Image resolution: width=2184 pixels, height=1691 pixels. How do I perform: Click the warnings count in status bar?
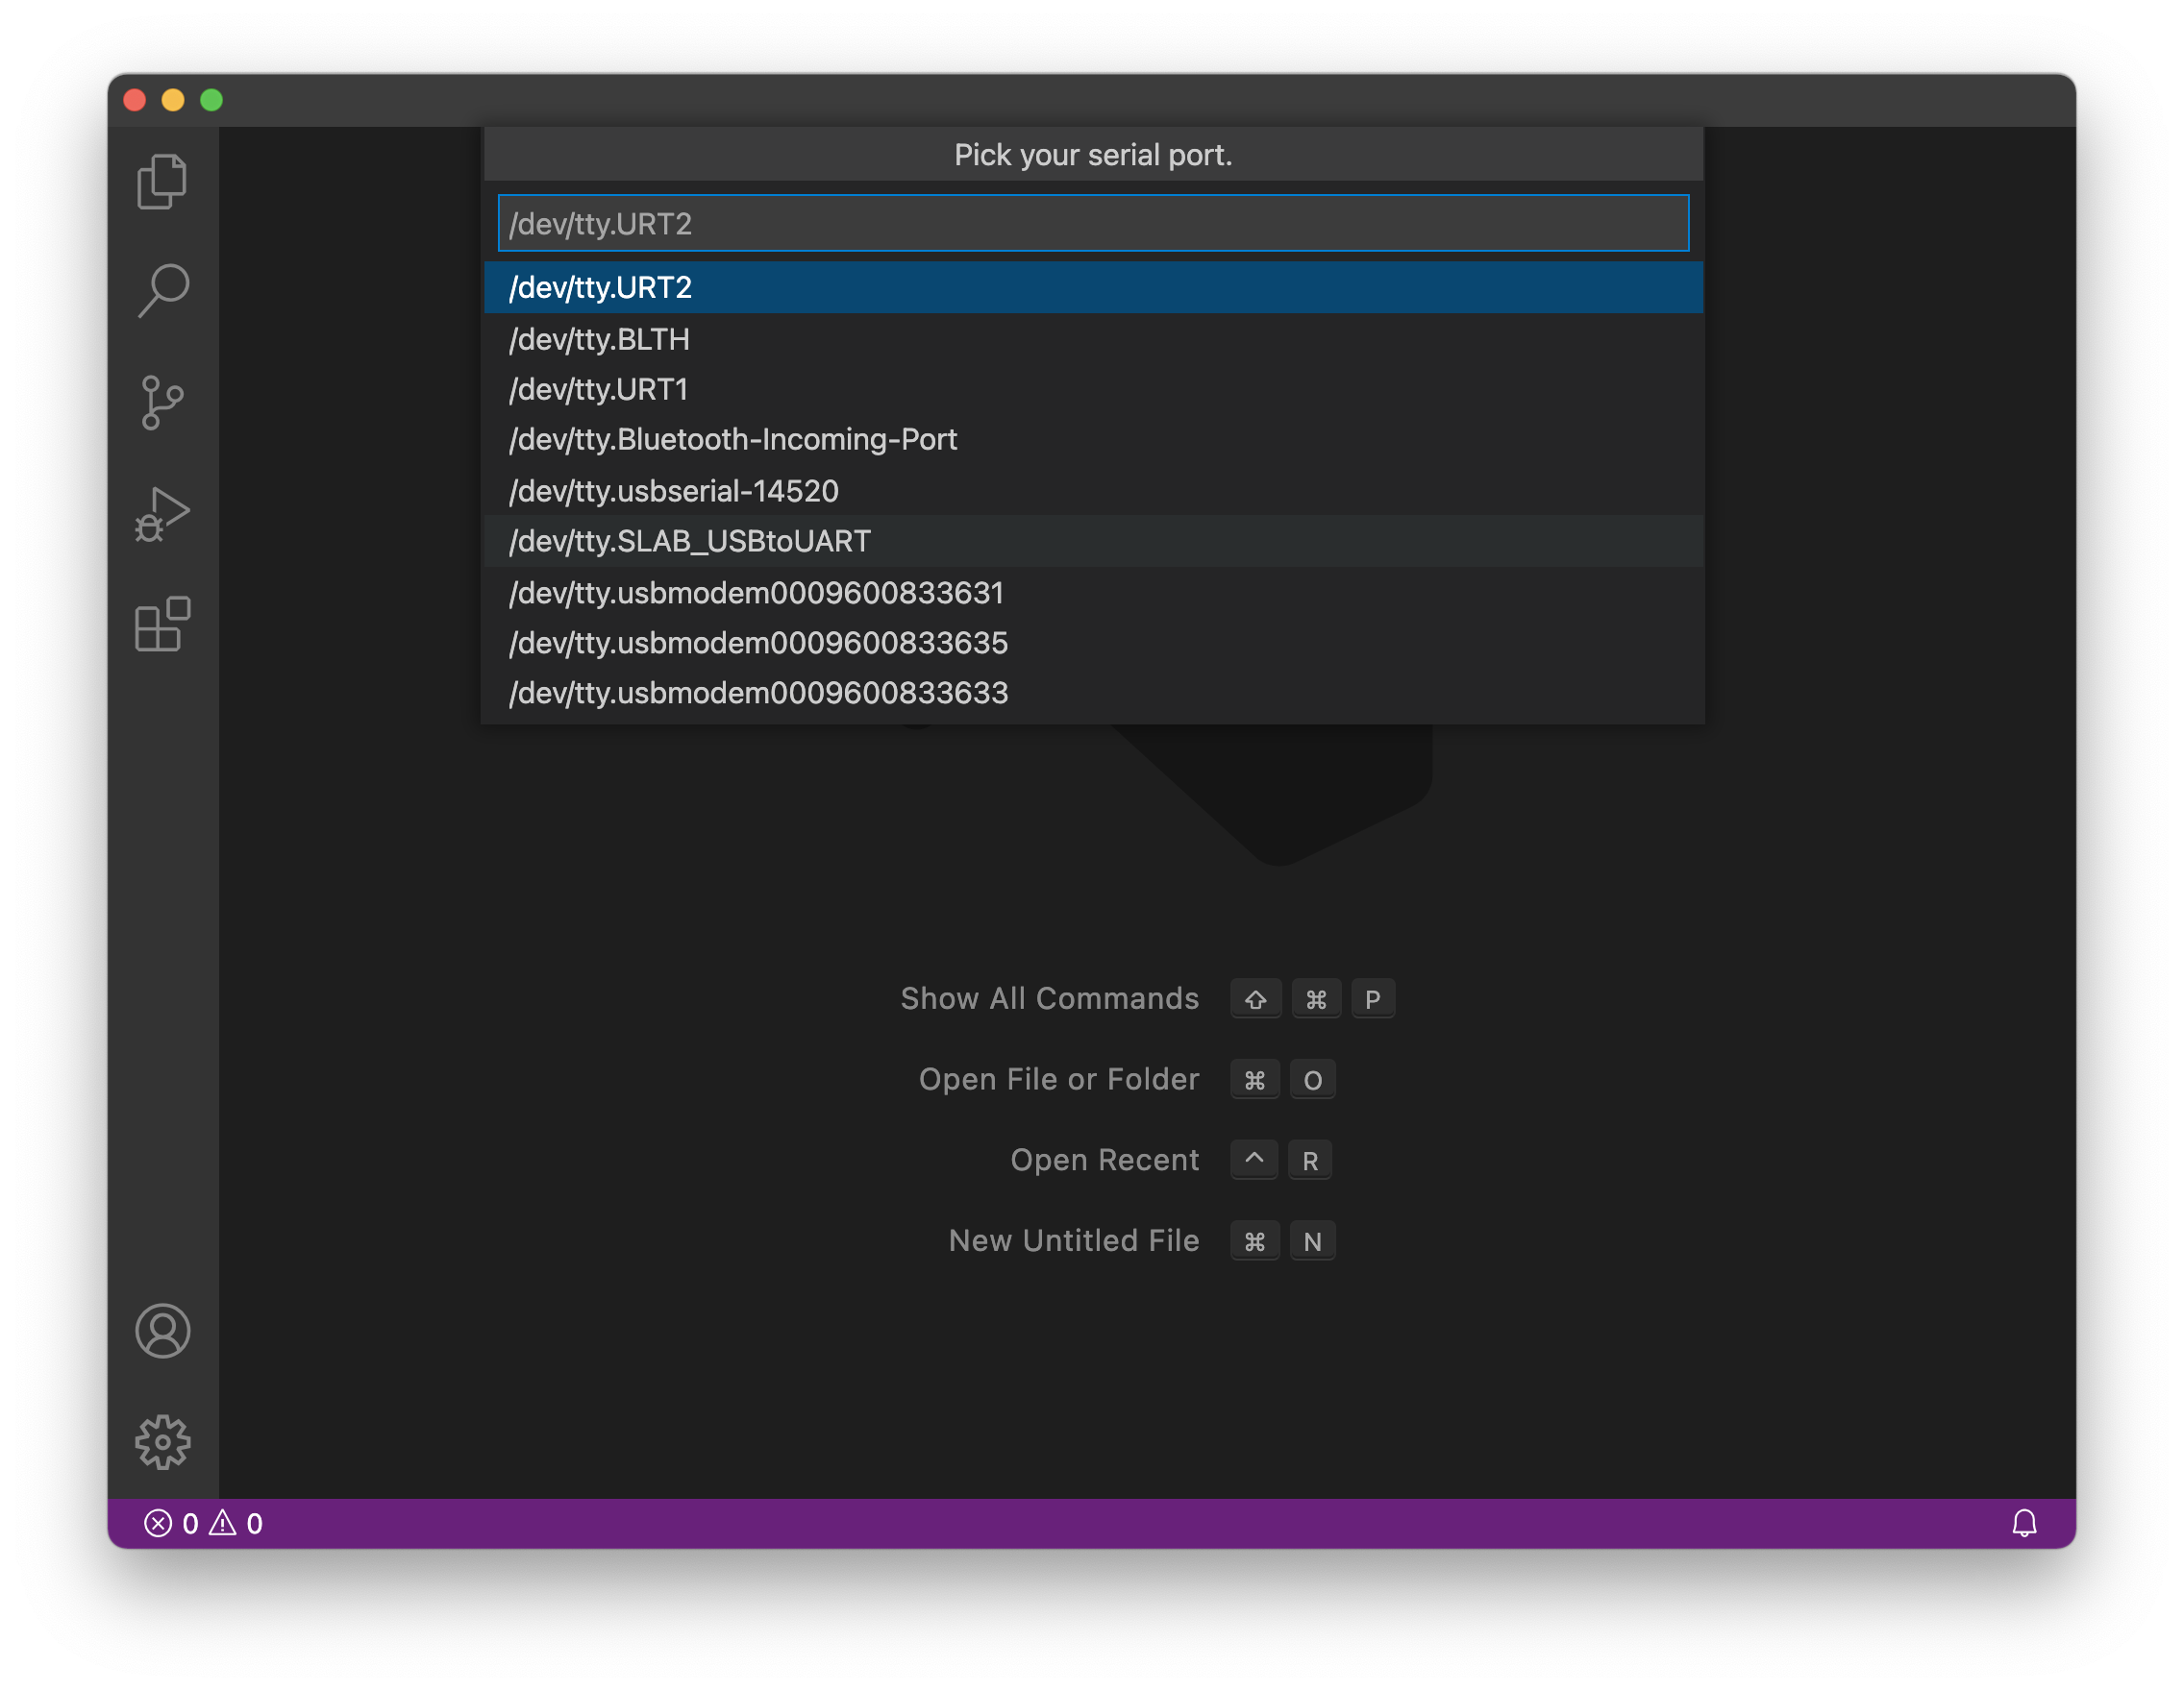click(237, 1523)
